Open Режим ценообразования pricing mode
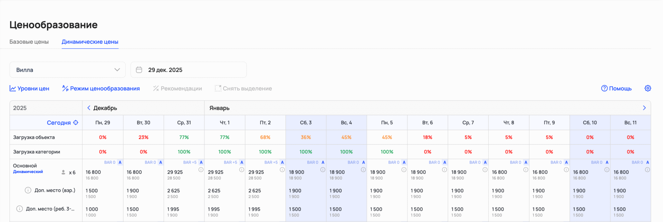 pos(101,88)
